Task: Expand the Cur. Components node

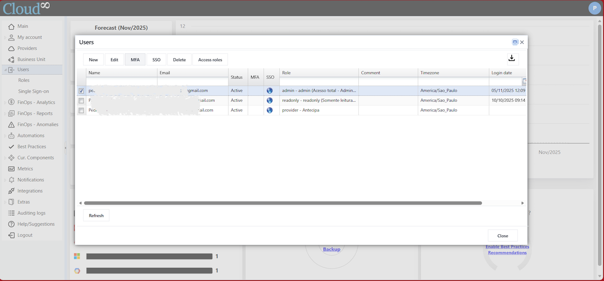Action: pyautogui.click(x=5, y=158)
